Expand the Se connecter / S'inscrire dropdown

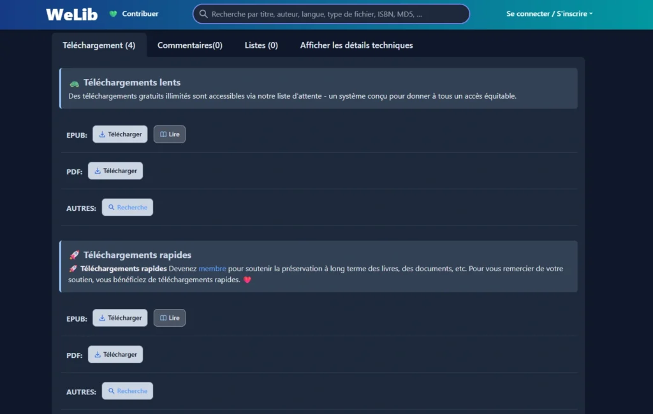coord(549,14)
